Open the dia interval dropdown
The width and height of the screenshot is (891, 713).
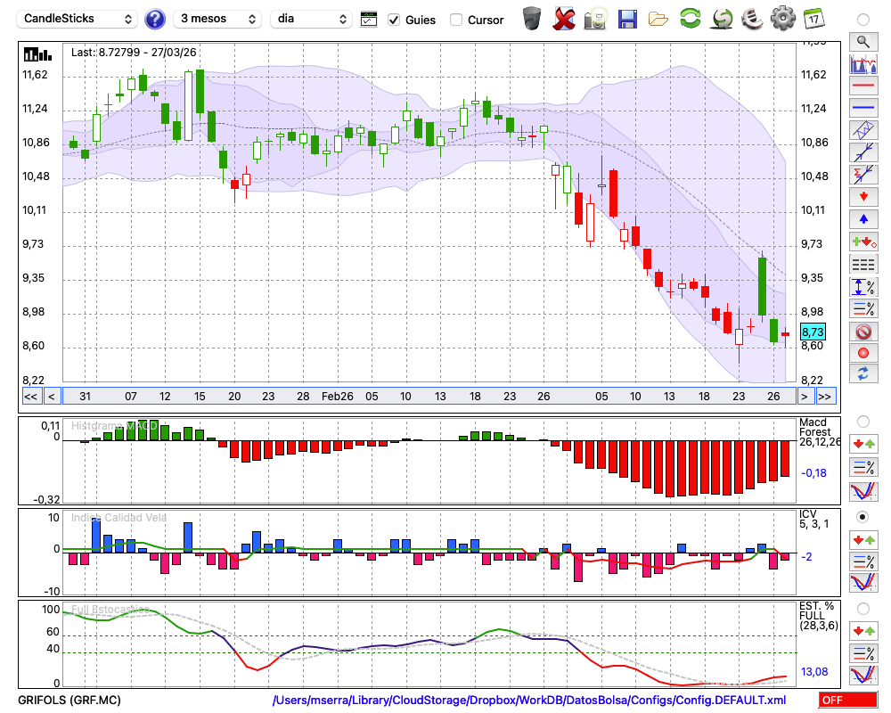[x=312, y=19]
